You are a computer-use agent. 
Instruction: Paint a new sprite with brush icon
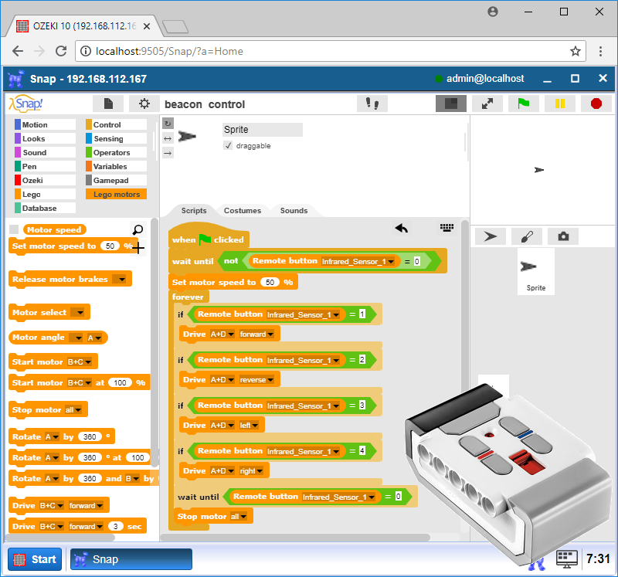coord(527,236)
